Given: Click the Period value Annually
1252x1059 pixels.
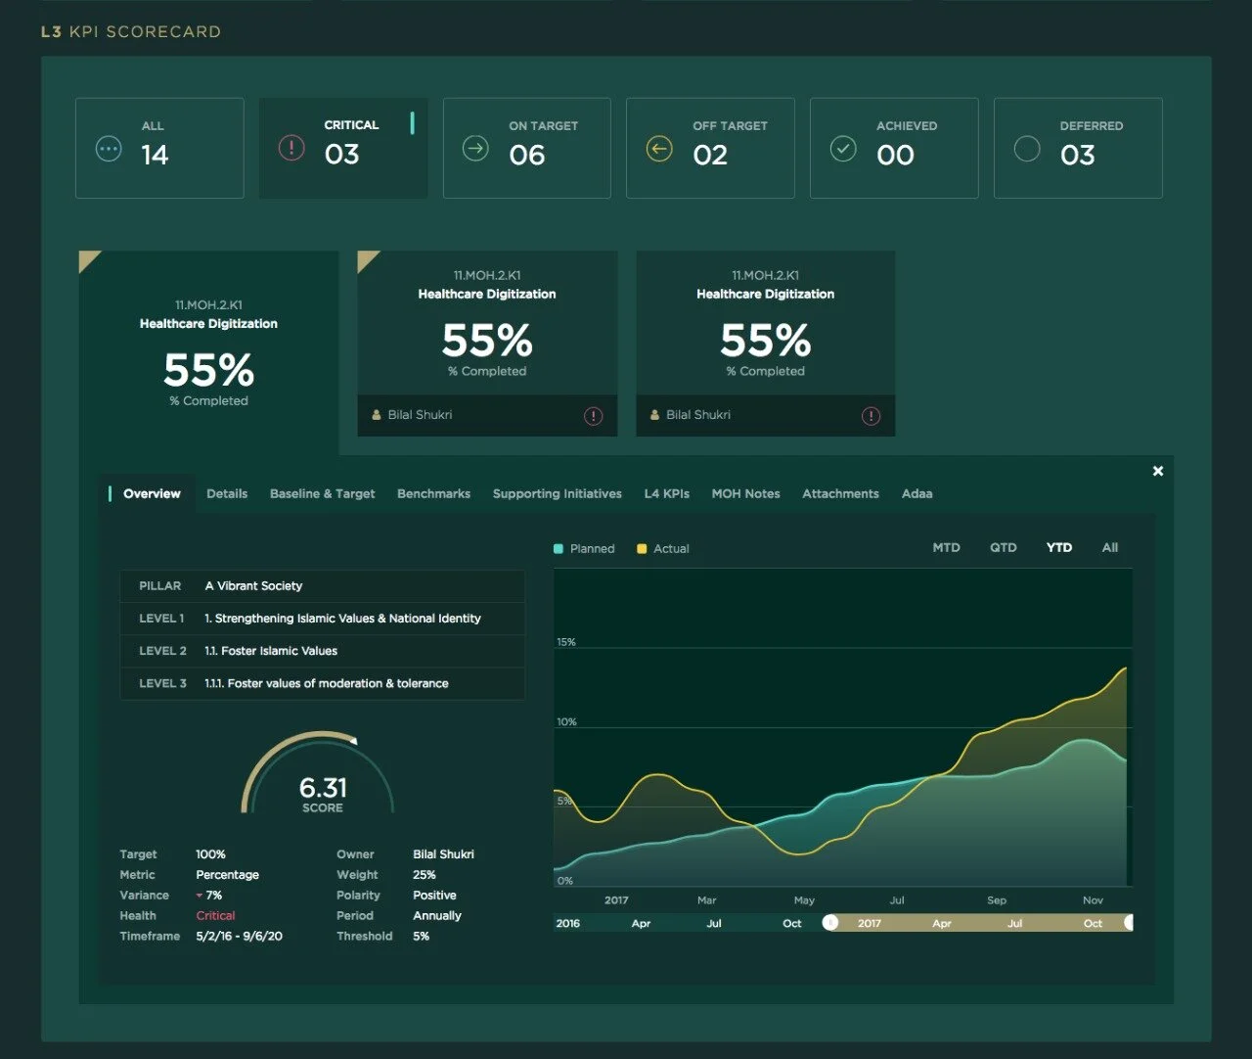Looking at the screenshot, I should [x=437, y=916].
